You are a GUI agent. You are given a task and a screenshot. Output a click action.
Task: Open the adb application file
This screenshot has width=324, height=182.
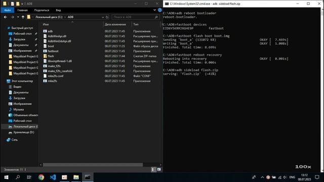pyautogui.click(x=50, y=31)
